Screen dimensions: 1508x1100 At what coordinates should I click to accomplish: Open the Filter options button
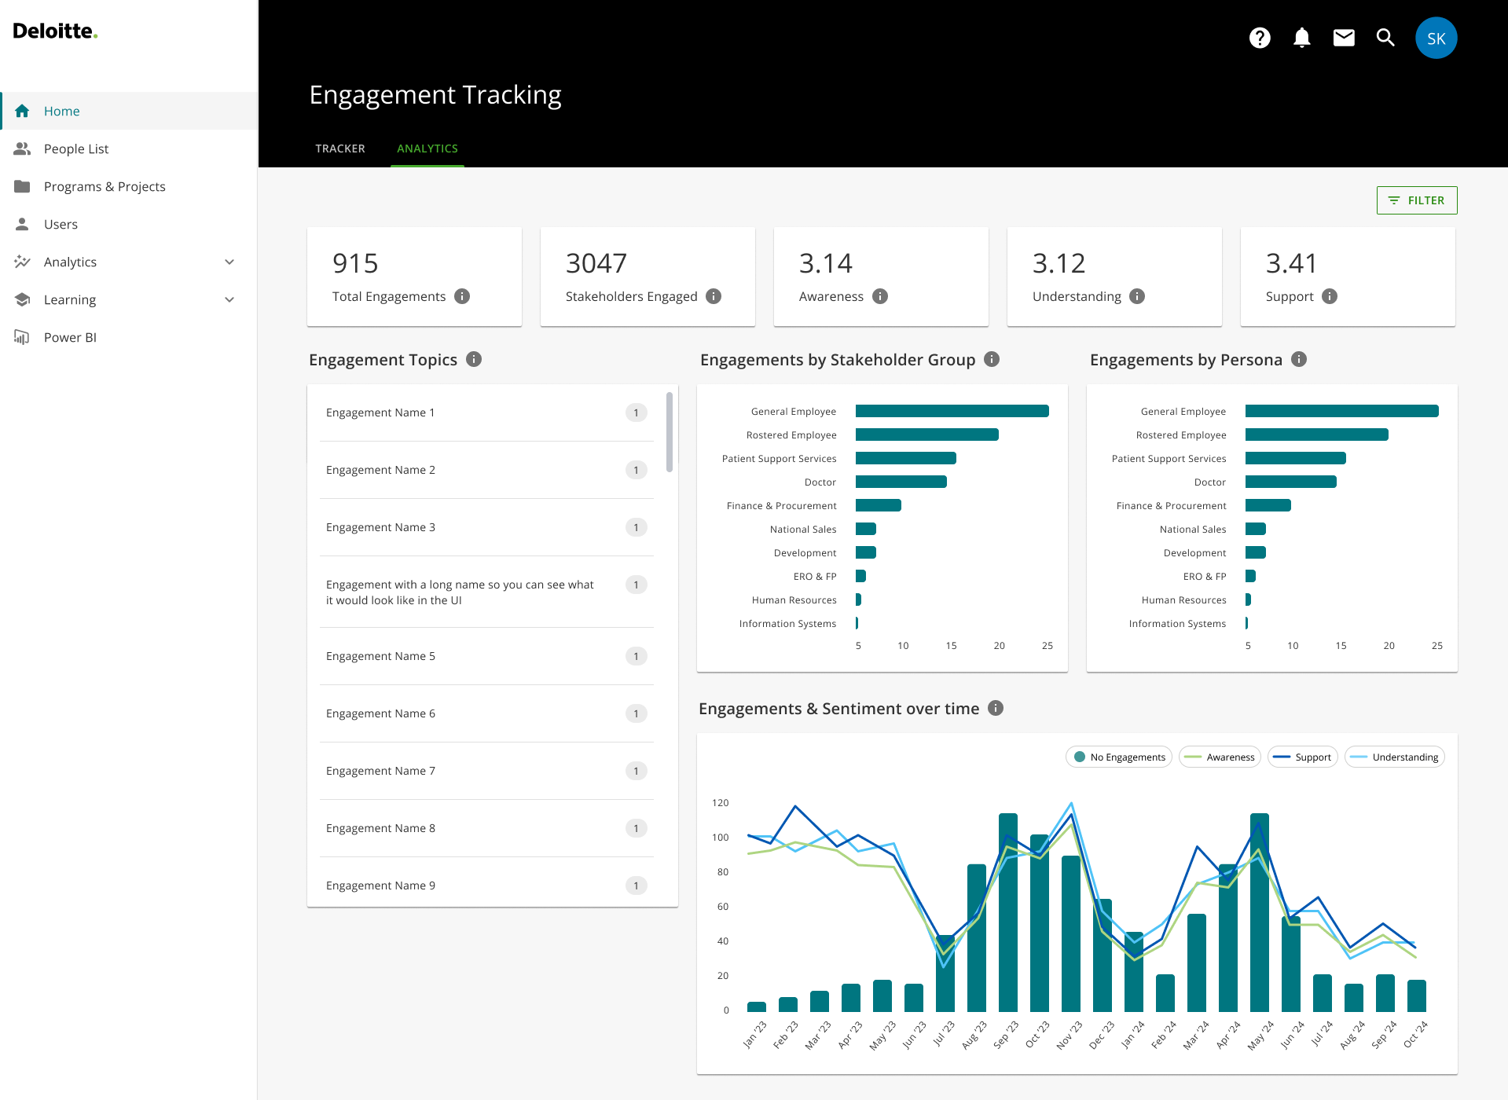(x=1416, y=200)
